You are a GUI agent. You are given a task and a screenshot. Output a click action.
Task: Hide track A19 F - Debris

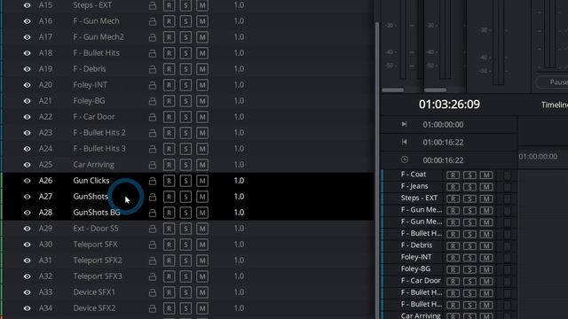click(28, 69)
